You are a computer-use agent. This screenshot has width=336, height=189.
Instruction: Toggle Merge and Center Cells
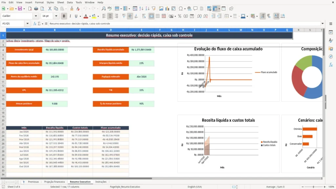tap(152, 16)
